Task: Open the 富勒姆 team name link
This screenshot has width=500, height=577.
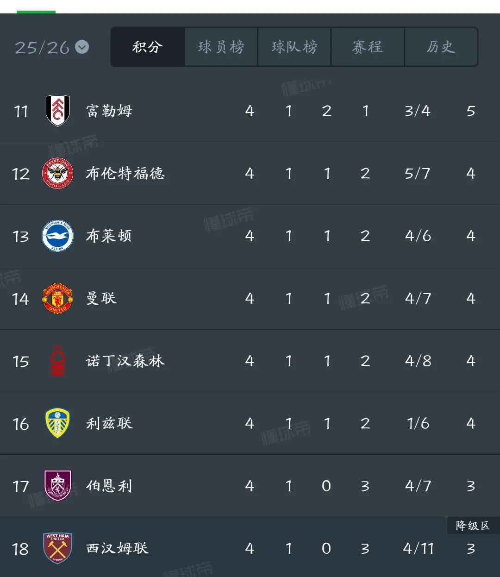Action: tap(109, 111)
